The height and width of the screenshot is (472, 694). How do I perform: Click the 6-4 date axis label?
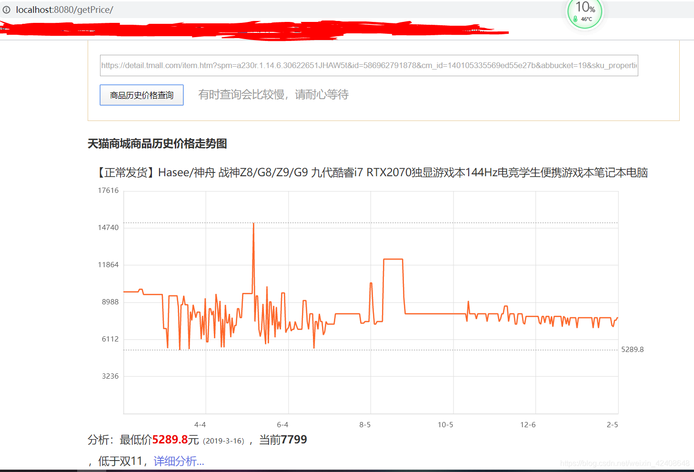pos(282,425)
